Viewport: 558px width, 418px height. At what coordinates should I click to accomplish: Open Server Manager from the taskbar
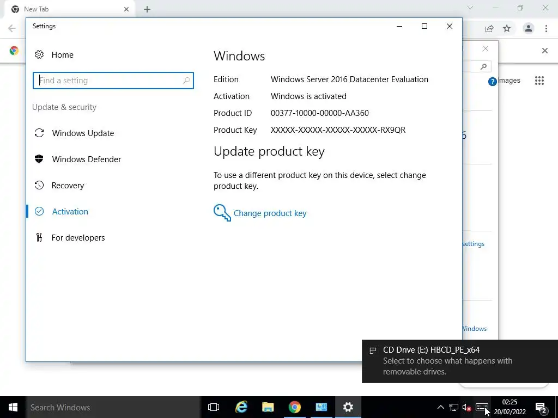point(322,407)
